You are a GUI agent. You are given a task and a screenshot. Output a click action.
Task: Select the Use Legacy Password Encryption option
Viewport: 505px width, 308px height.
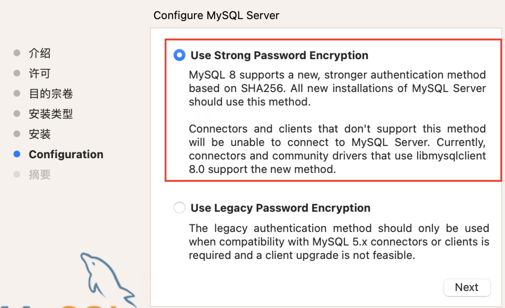179,208
